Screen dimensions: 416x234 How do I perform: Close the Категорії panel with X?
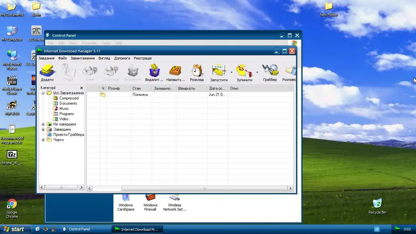point(82,88)
